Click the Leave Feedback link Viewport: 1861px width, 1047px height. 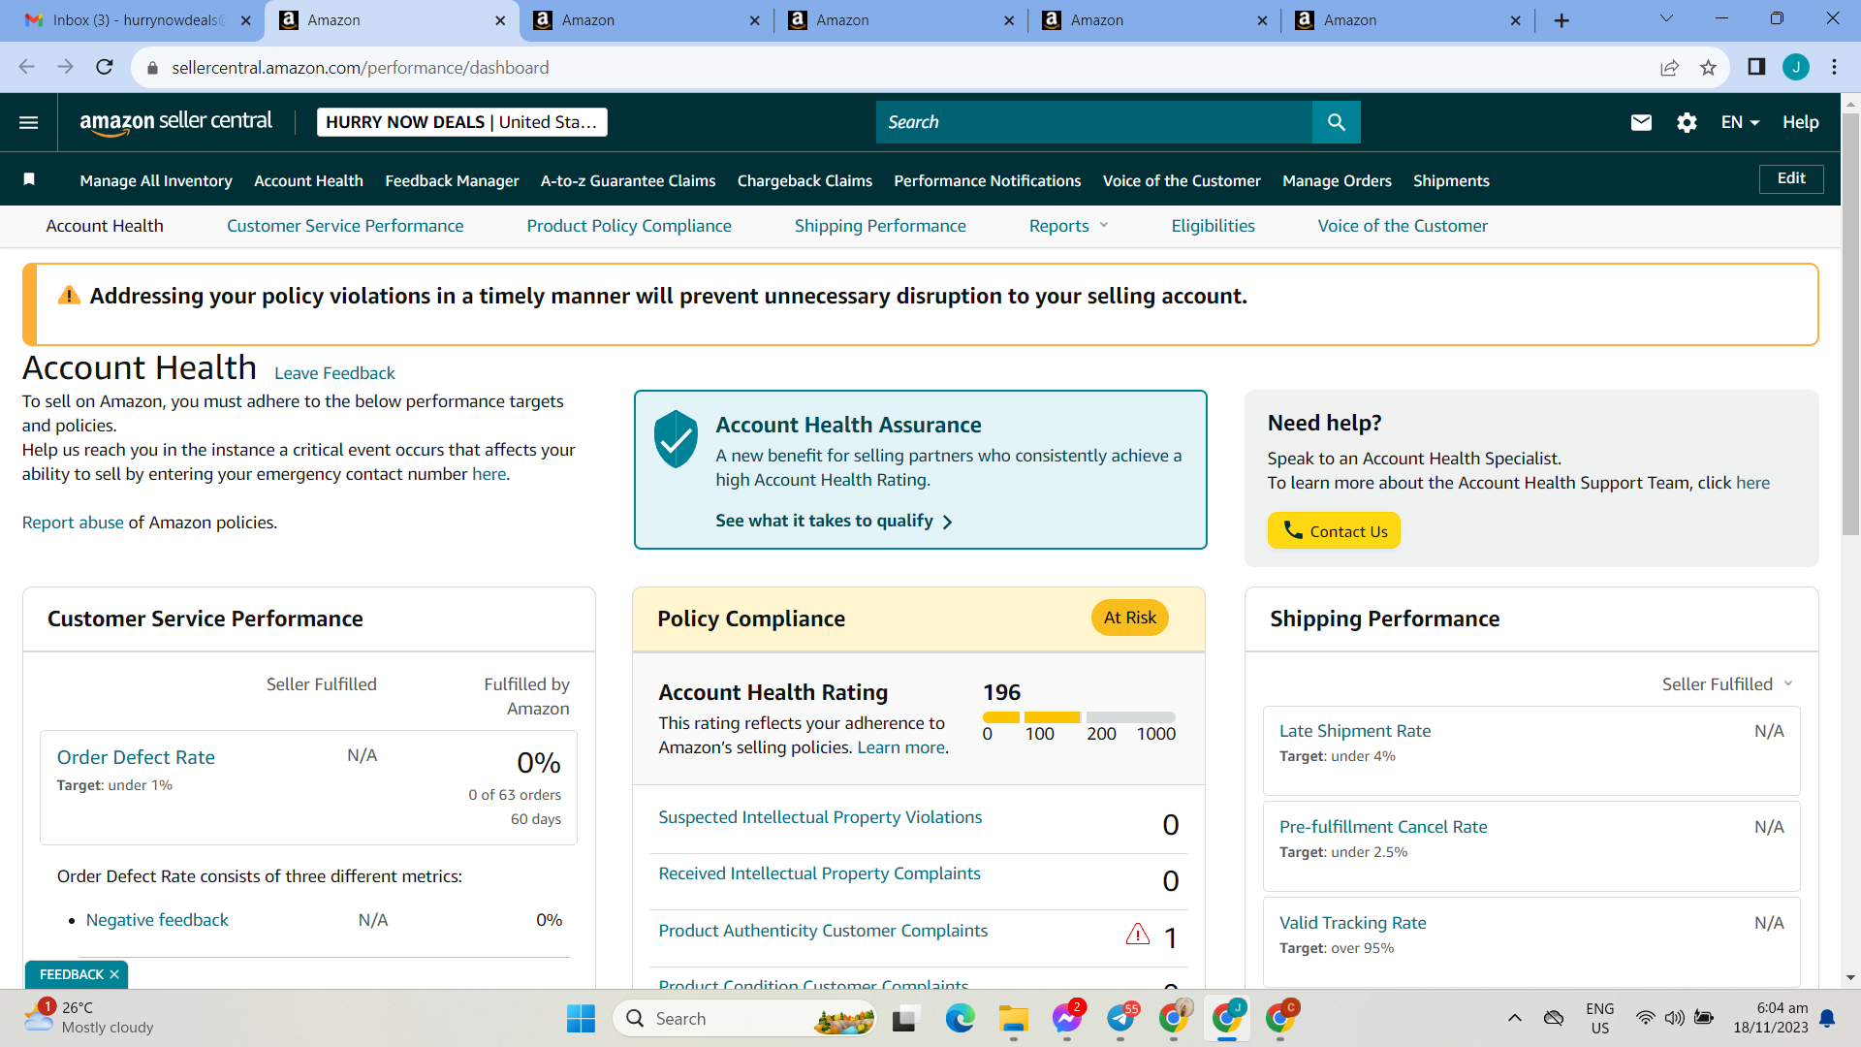pos(334,373)
